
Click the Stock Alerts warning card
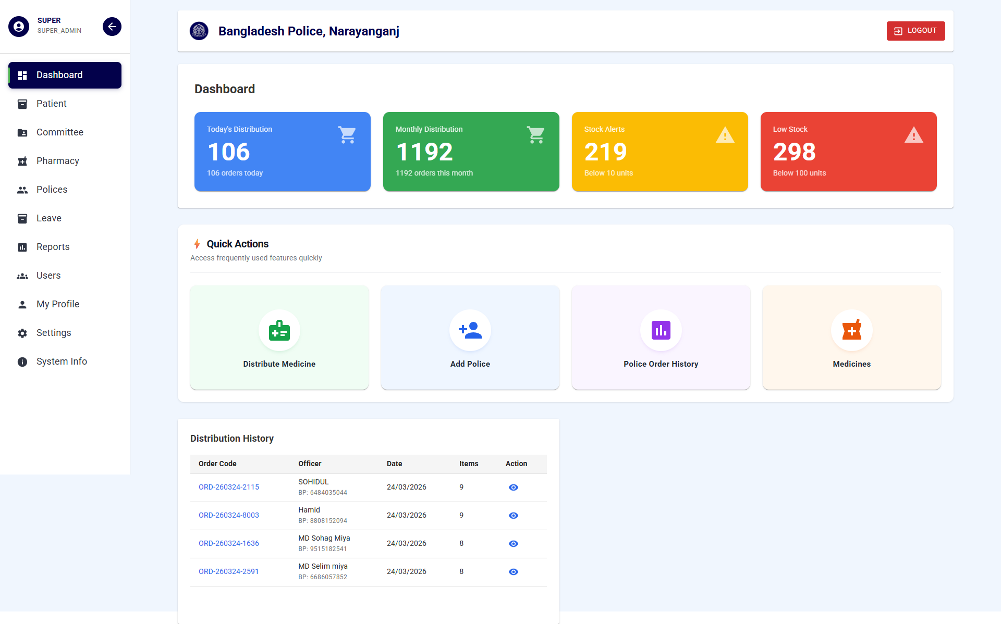point(660,152)
